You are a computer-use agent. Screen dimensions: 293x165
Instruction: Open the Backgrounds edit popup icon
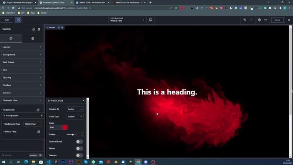pos(38,110)
